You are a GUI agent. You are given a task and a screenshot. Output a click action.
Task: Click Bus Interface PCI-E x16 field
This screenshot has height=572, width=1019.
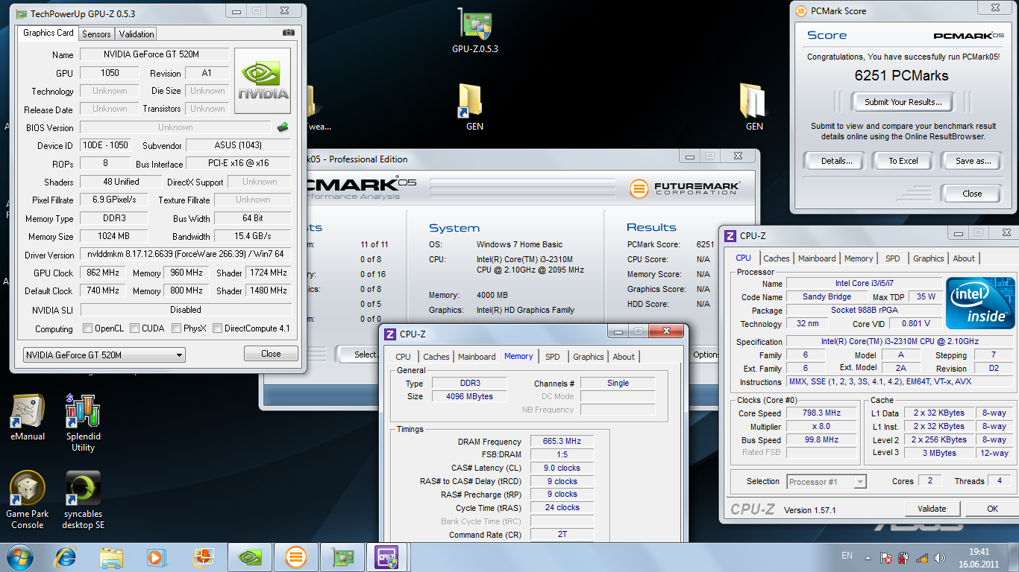(238, 164)
